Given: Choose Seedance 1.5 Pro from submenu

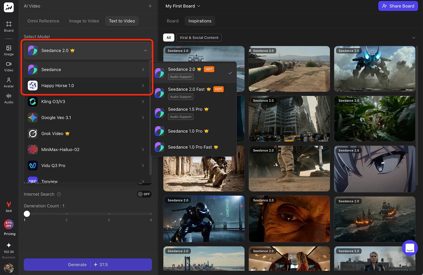Looking at the screenshot, I should pos(194,112).
